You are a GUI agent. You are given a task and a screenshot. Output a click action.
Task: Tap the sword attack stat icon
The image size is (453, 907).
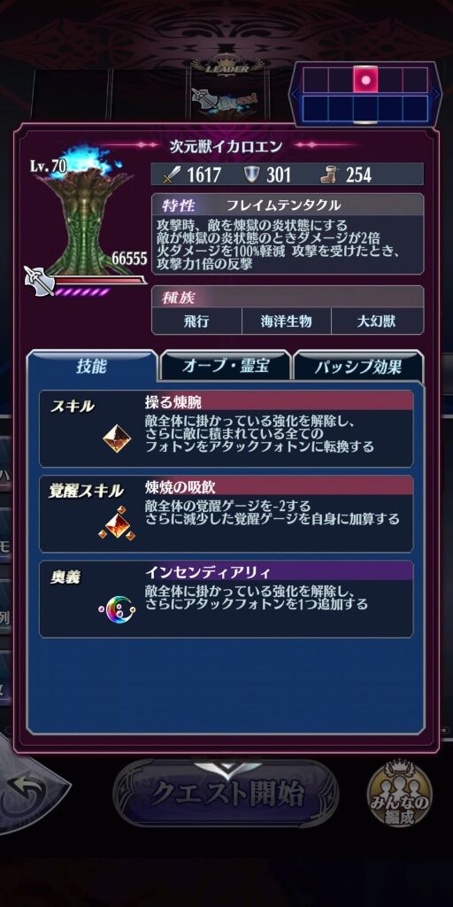[x=172, y=174]
